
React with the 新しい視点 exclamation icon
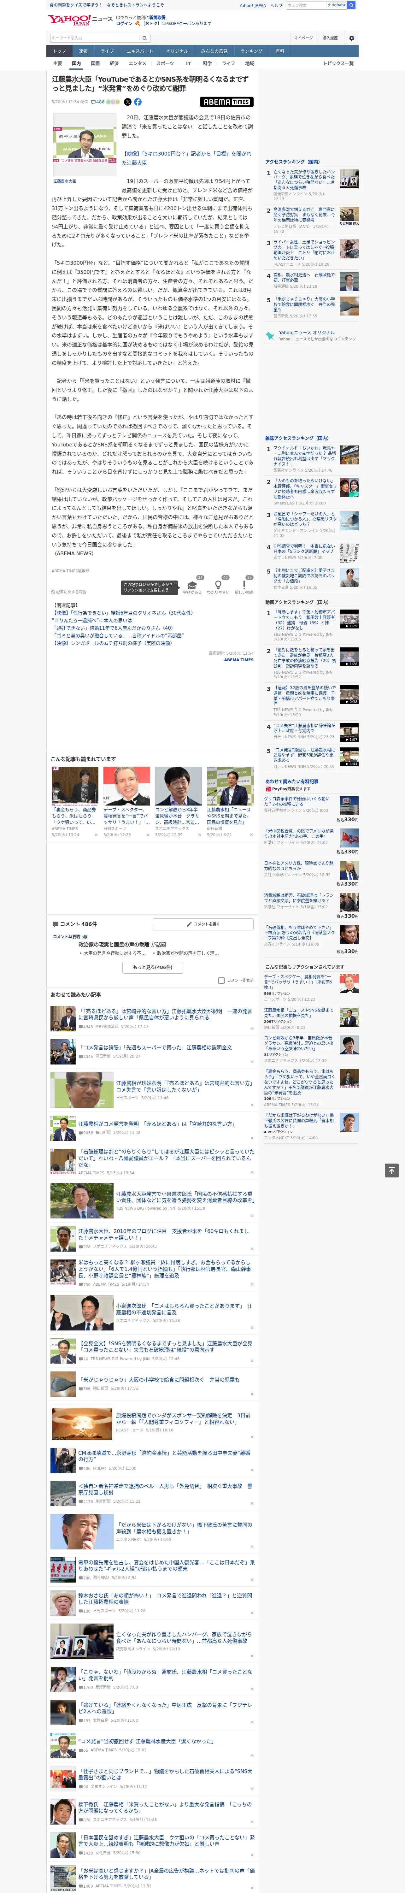(x=244, y=585)
